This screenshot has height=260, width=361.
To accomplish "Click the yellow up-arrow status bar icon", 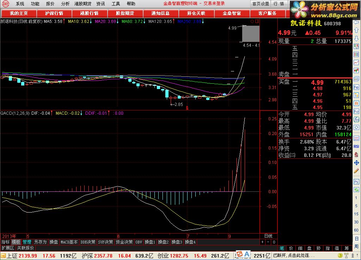I will [340, 255].
